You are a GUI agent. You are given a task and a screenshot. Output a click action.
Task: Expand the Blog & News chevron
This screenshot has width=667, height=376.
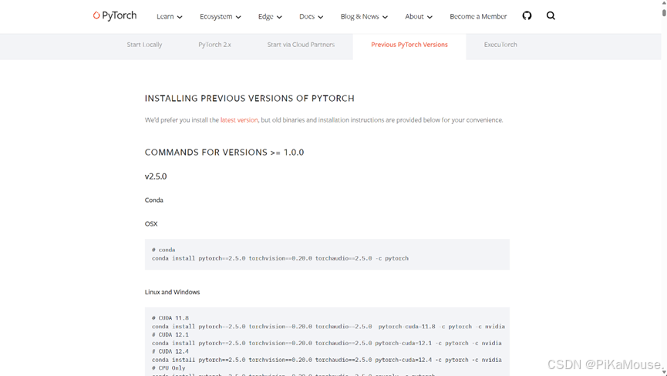tap(385, 17)
